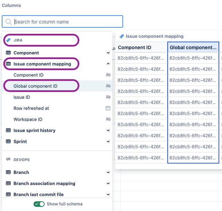Click the DevOps infinity icon
Viewport: 222px width, 211px height.
8,159
